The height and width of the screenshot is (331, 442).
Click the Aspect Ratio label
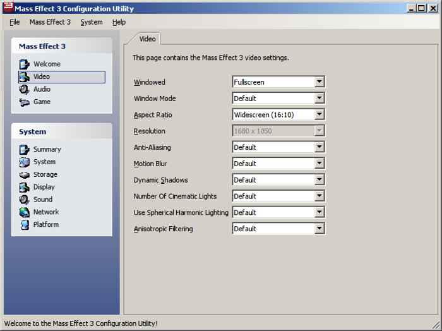[153, 115]
